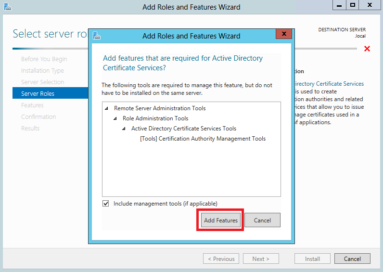Select Certification Authority Management Tools row
Screen dimensions: 383x272
coord(203,139)
